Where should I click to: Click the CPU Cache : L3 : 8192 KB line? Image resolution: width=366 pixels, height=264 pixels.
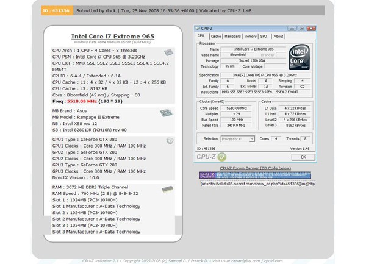(80, 88)
